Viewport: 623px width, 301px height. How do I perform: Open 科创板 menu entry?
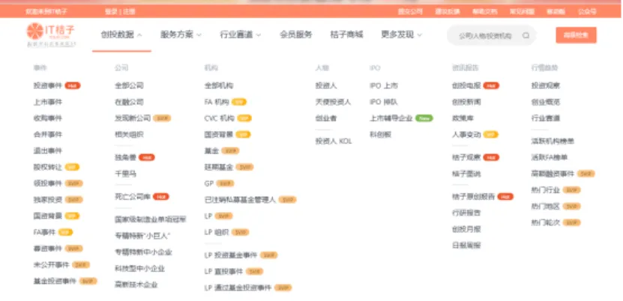(381, 135)
